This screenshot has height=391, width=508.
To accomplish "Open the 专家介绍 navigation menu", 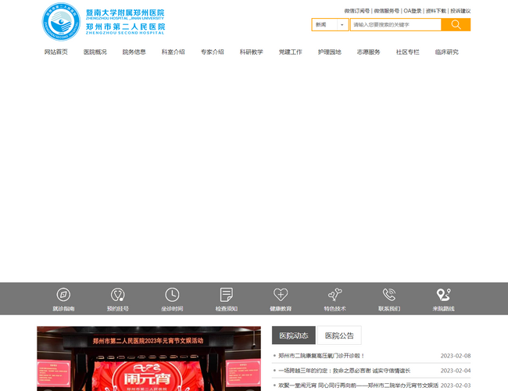I will [x=212, y=52].
